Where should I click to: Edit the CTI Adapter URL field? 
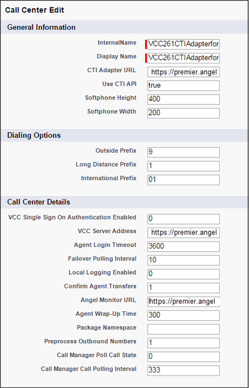pyautogui.click(x=184, y=72)
